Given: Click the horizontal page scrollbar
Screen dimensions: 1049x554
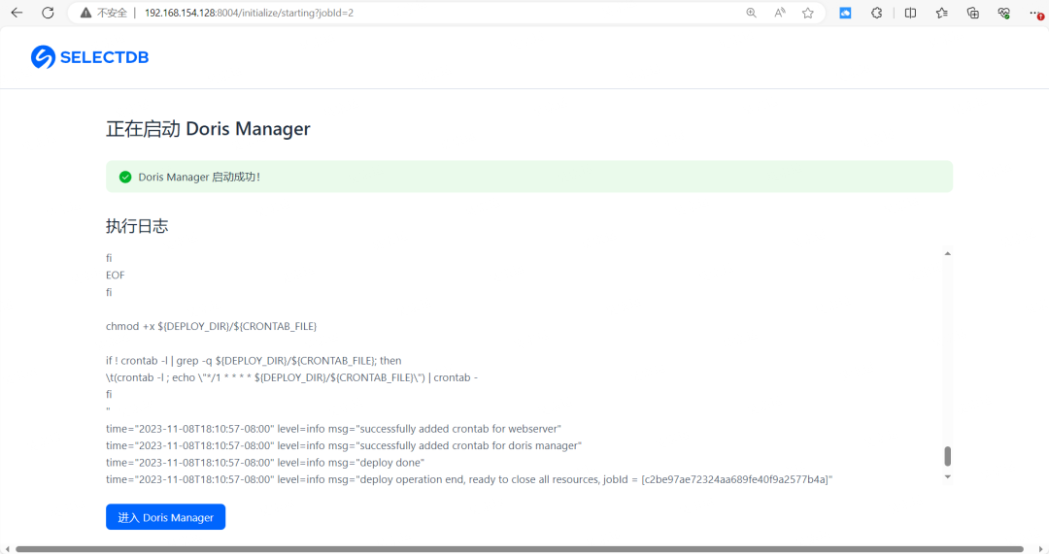Looking at the screenshot, I should tap(519, 548).
